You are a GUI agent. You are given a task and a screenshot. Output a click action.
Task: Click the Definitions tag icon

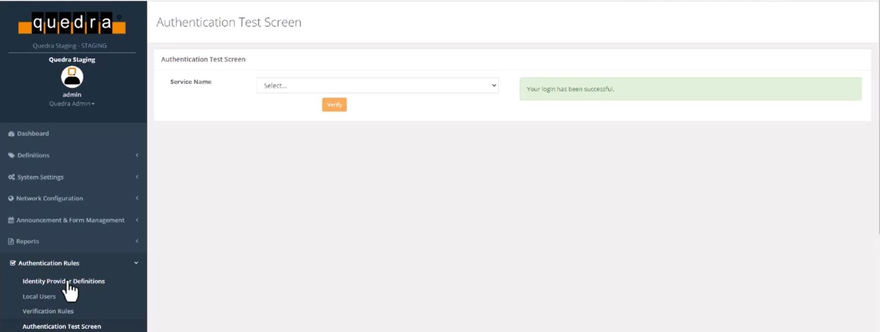point(11,156)
